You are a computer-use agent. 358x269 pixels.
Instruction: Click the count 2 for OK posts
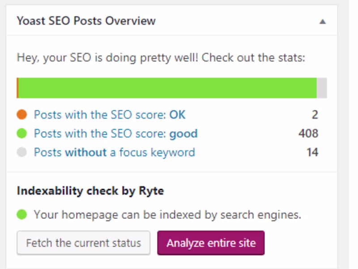point(315,115)
